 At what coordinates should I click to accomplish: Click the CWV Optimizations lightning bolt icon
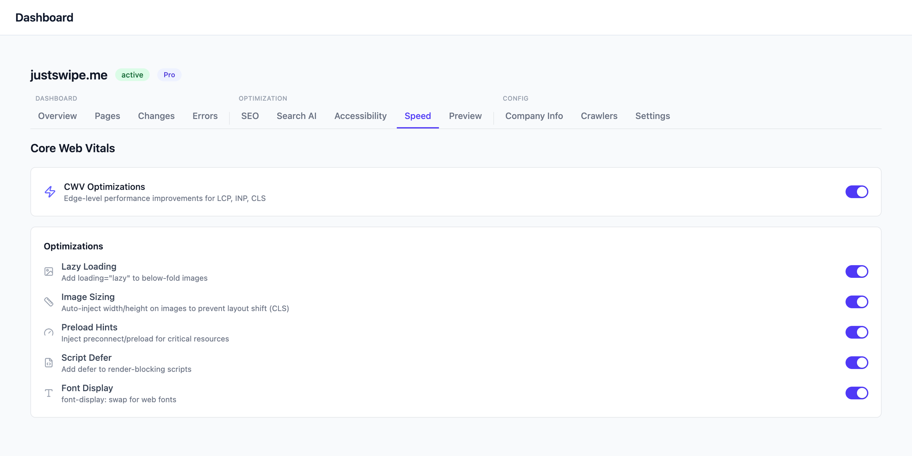(x=50, y=192)
